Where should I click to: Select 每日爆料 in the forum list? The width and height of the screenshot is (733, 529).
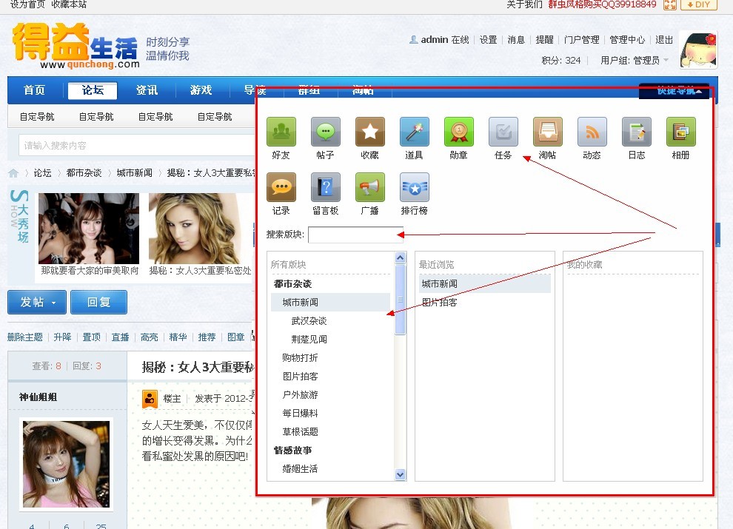tap(300, 413)
